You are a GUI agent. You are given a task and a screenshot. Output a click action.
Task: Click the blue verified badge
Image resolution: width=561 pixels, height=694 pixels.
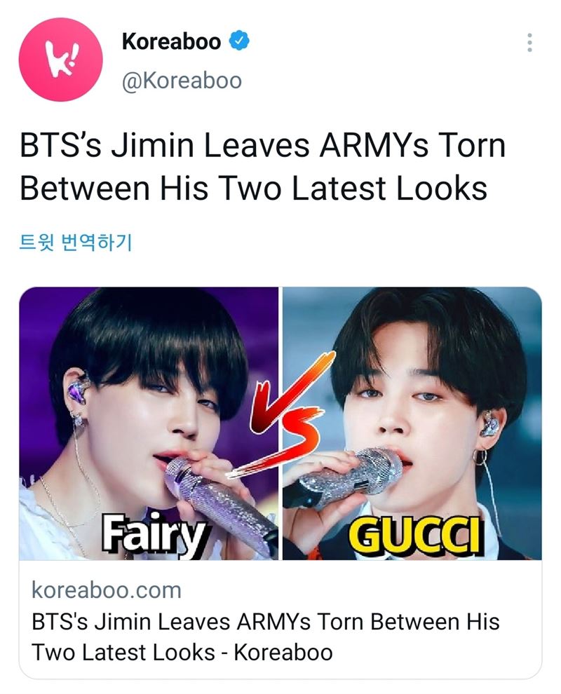coord(238,41)
